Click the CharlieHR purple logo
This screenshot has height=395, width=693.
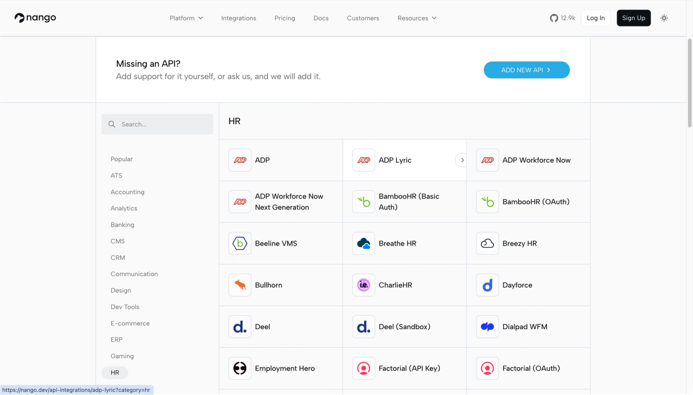coord(363,285)
